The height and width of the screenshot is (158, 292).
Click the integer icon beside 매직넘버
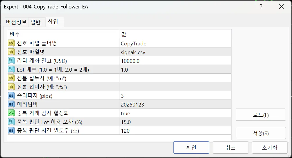pos(12,104)
